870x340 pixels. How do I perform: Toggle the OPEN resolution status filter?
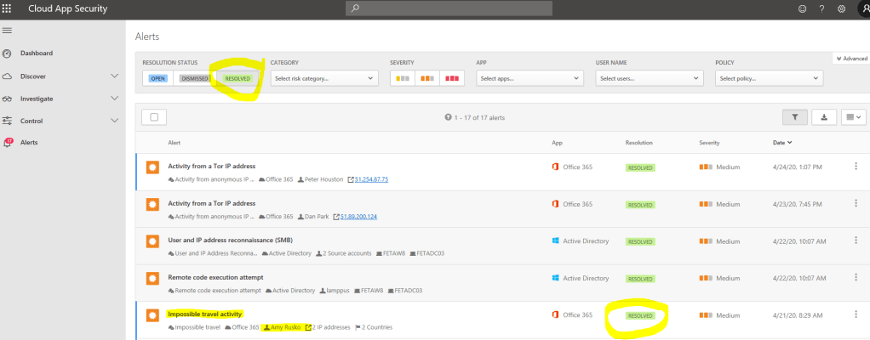coord(158,78)
